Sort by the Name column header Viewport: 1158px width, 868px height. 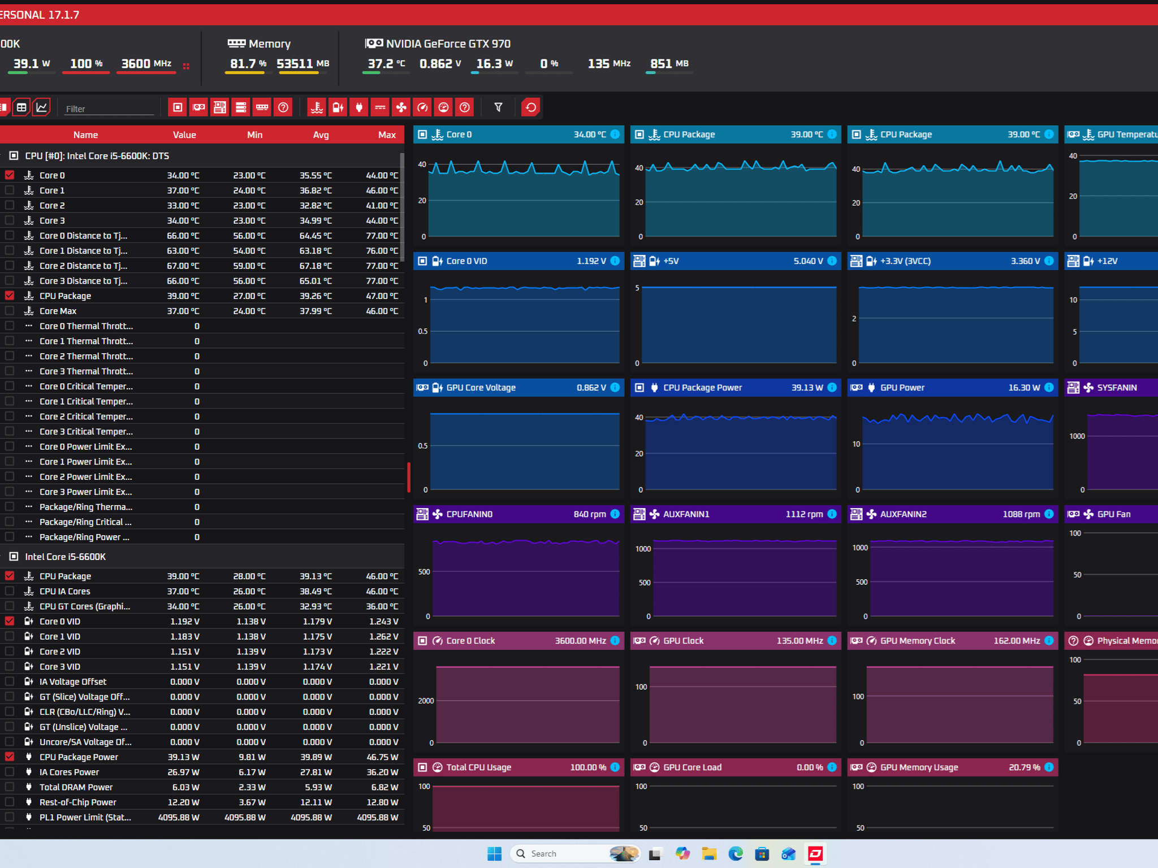click(x=86, y=135)
